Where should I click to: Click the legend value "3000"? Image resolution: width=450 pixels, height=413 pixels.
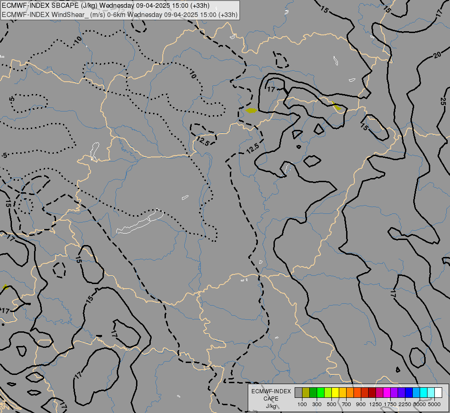click(x=420, y=404)
